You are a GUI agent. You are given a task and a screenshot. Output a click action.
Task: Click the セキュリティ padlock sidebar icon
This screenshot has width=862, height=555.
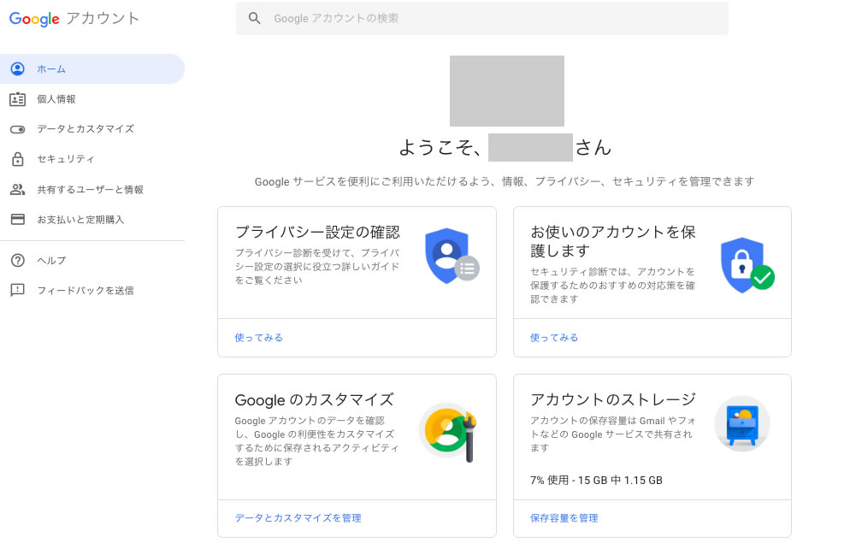point(17,159)
